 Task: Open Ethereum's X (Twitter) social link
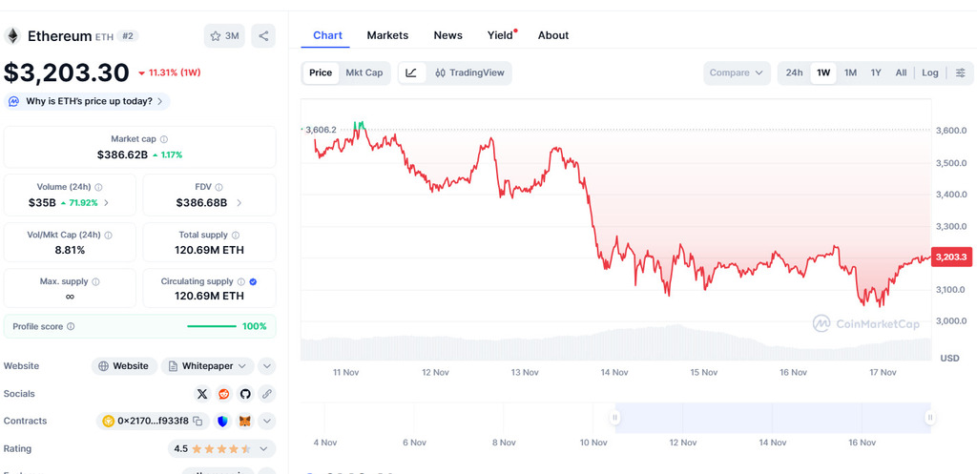click(202, 393)
